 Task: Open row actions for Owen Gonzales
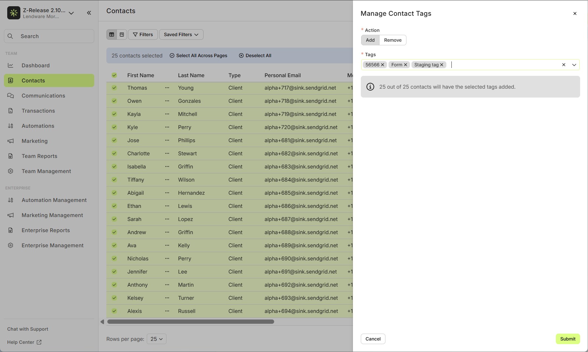167,101
